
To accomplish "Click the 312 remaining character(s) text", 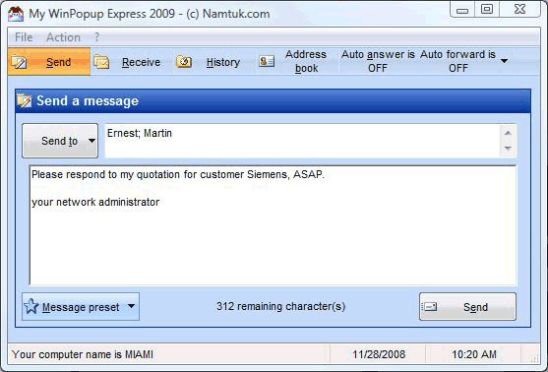I will tap(280, 306).
